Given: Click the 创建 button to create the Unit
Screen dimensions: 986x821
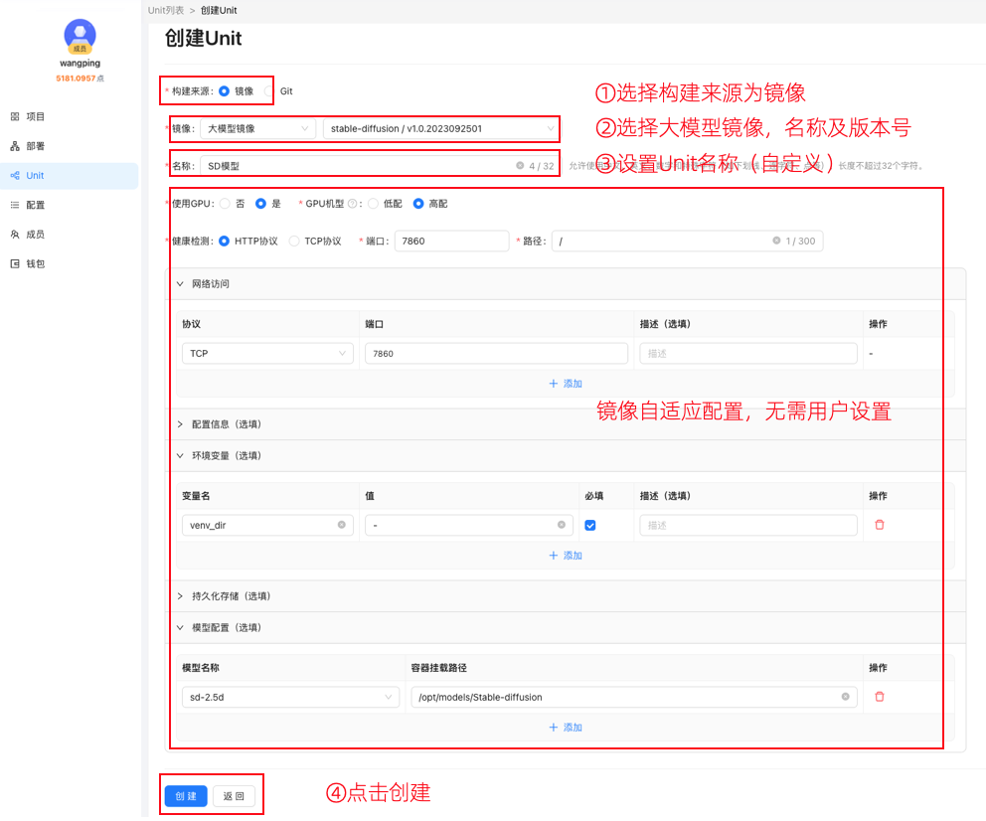Looking at the screenshot, I should click(x=185, y=793).
